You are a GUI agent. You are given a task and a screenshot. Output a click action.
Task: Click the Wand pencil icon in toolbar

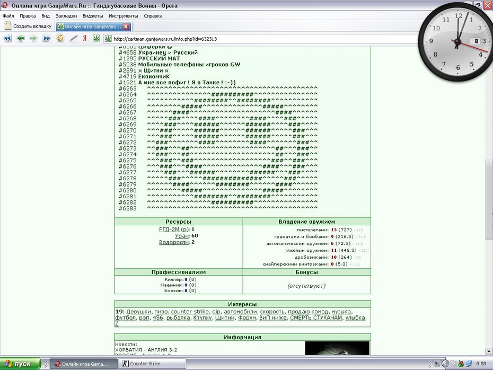pyautogui.click(x=73, y=39)
